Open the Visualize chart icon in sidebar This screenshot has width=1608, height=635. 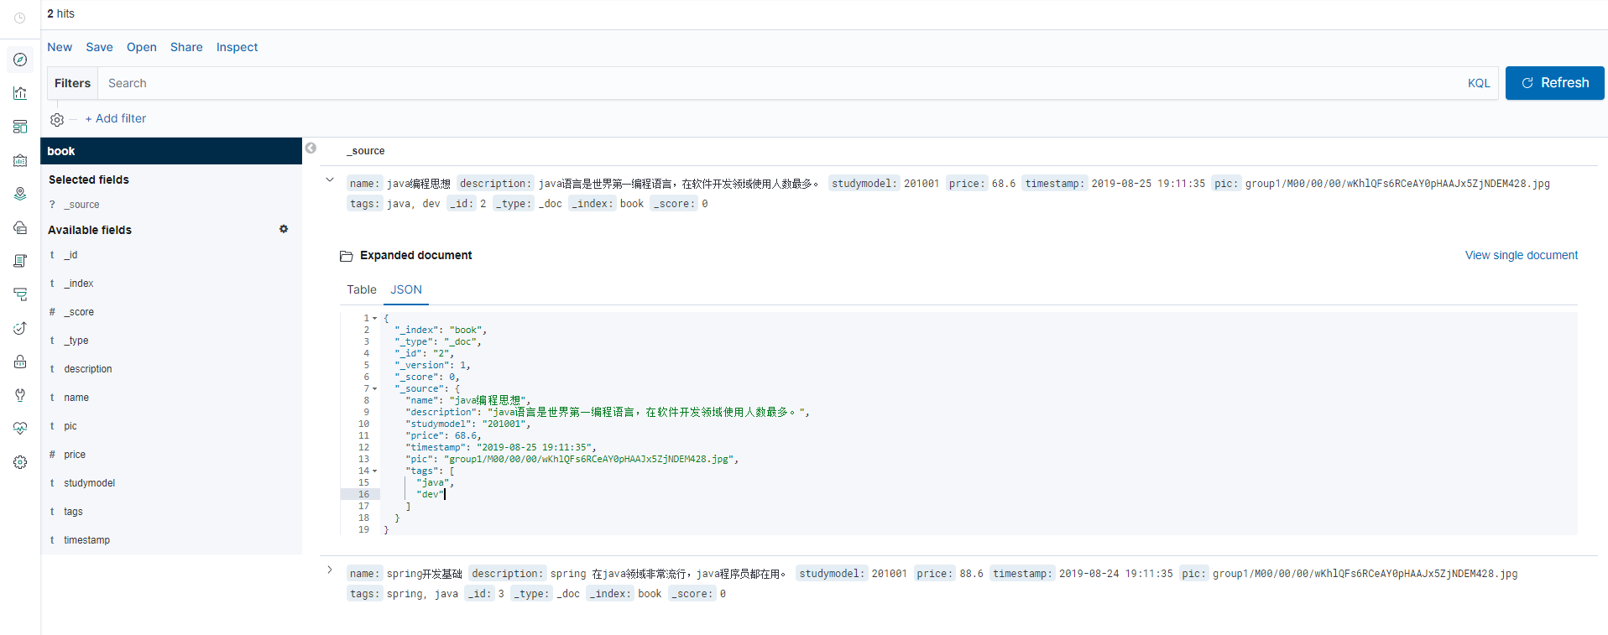[20, 93]
